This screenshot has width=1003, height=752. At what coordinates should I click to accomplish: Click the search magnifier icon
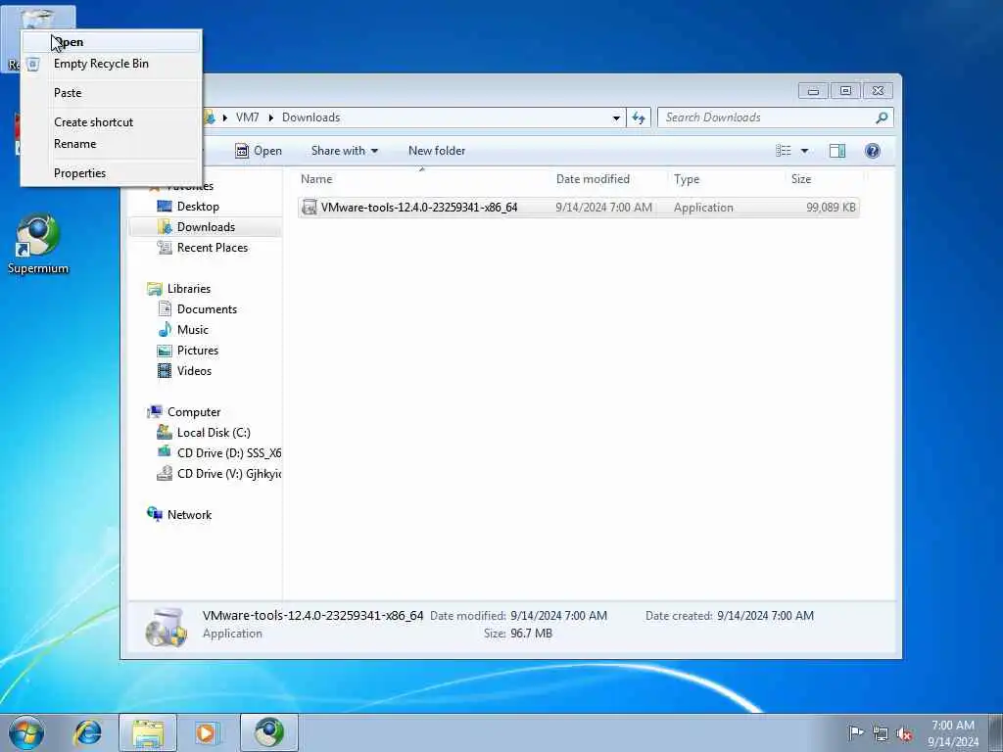click(x=883, y=117)
